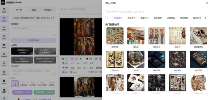This screenshot has width=209, height=100.
Task: Choose the 3:4 社交媒体 size option
Action: pyautogui.click(x=32, y=84)
